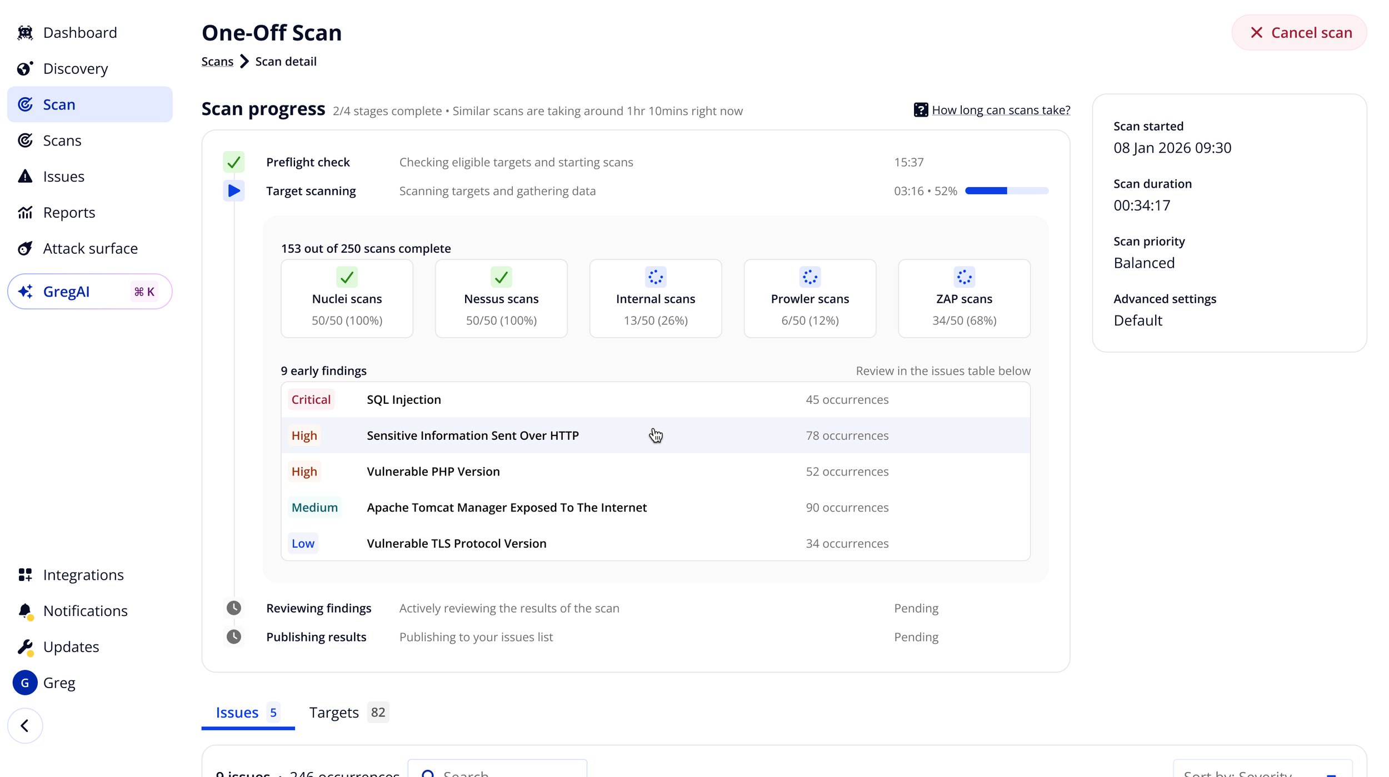Image resolution: width=1389 pixels, height=777 pixels.
Task: Collapse the left sidebar
Action: (x=25, y=725)
